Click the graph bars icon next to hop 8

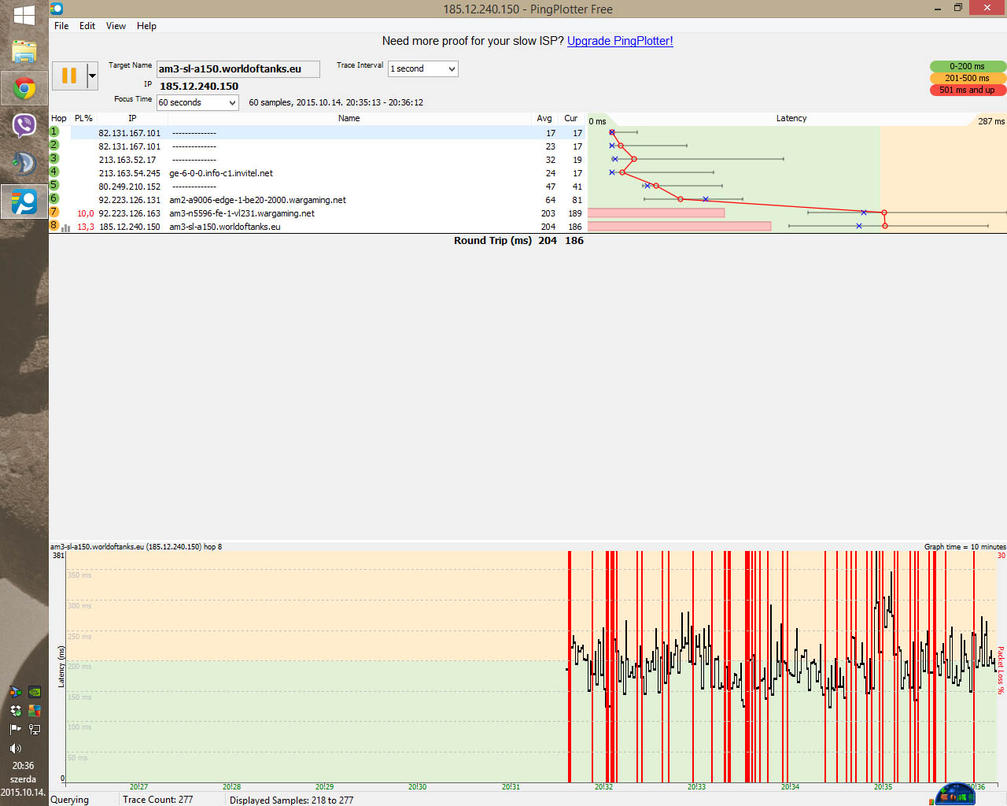point(66,227)
